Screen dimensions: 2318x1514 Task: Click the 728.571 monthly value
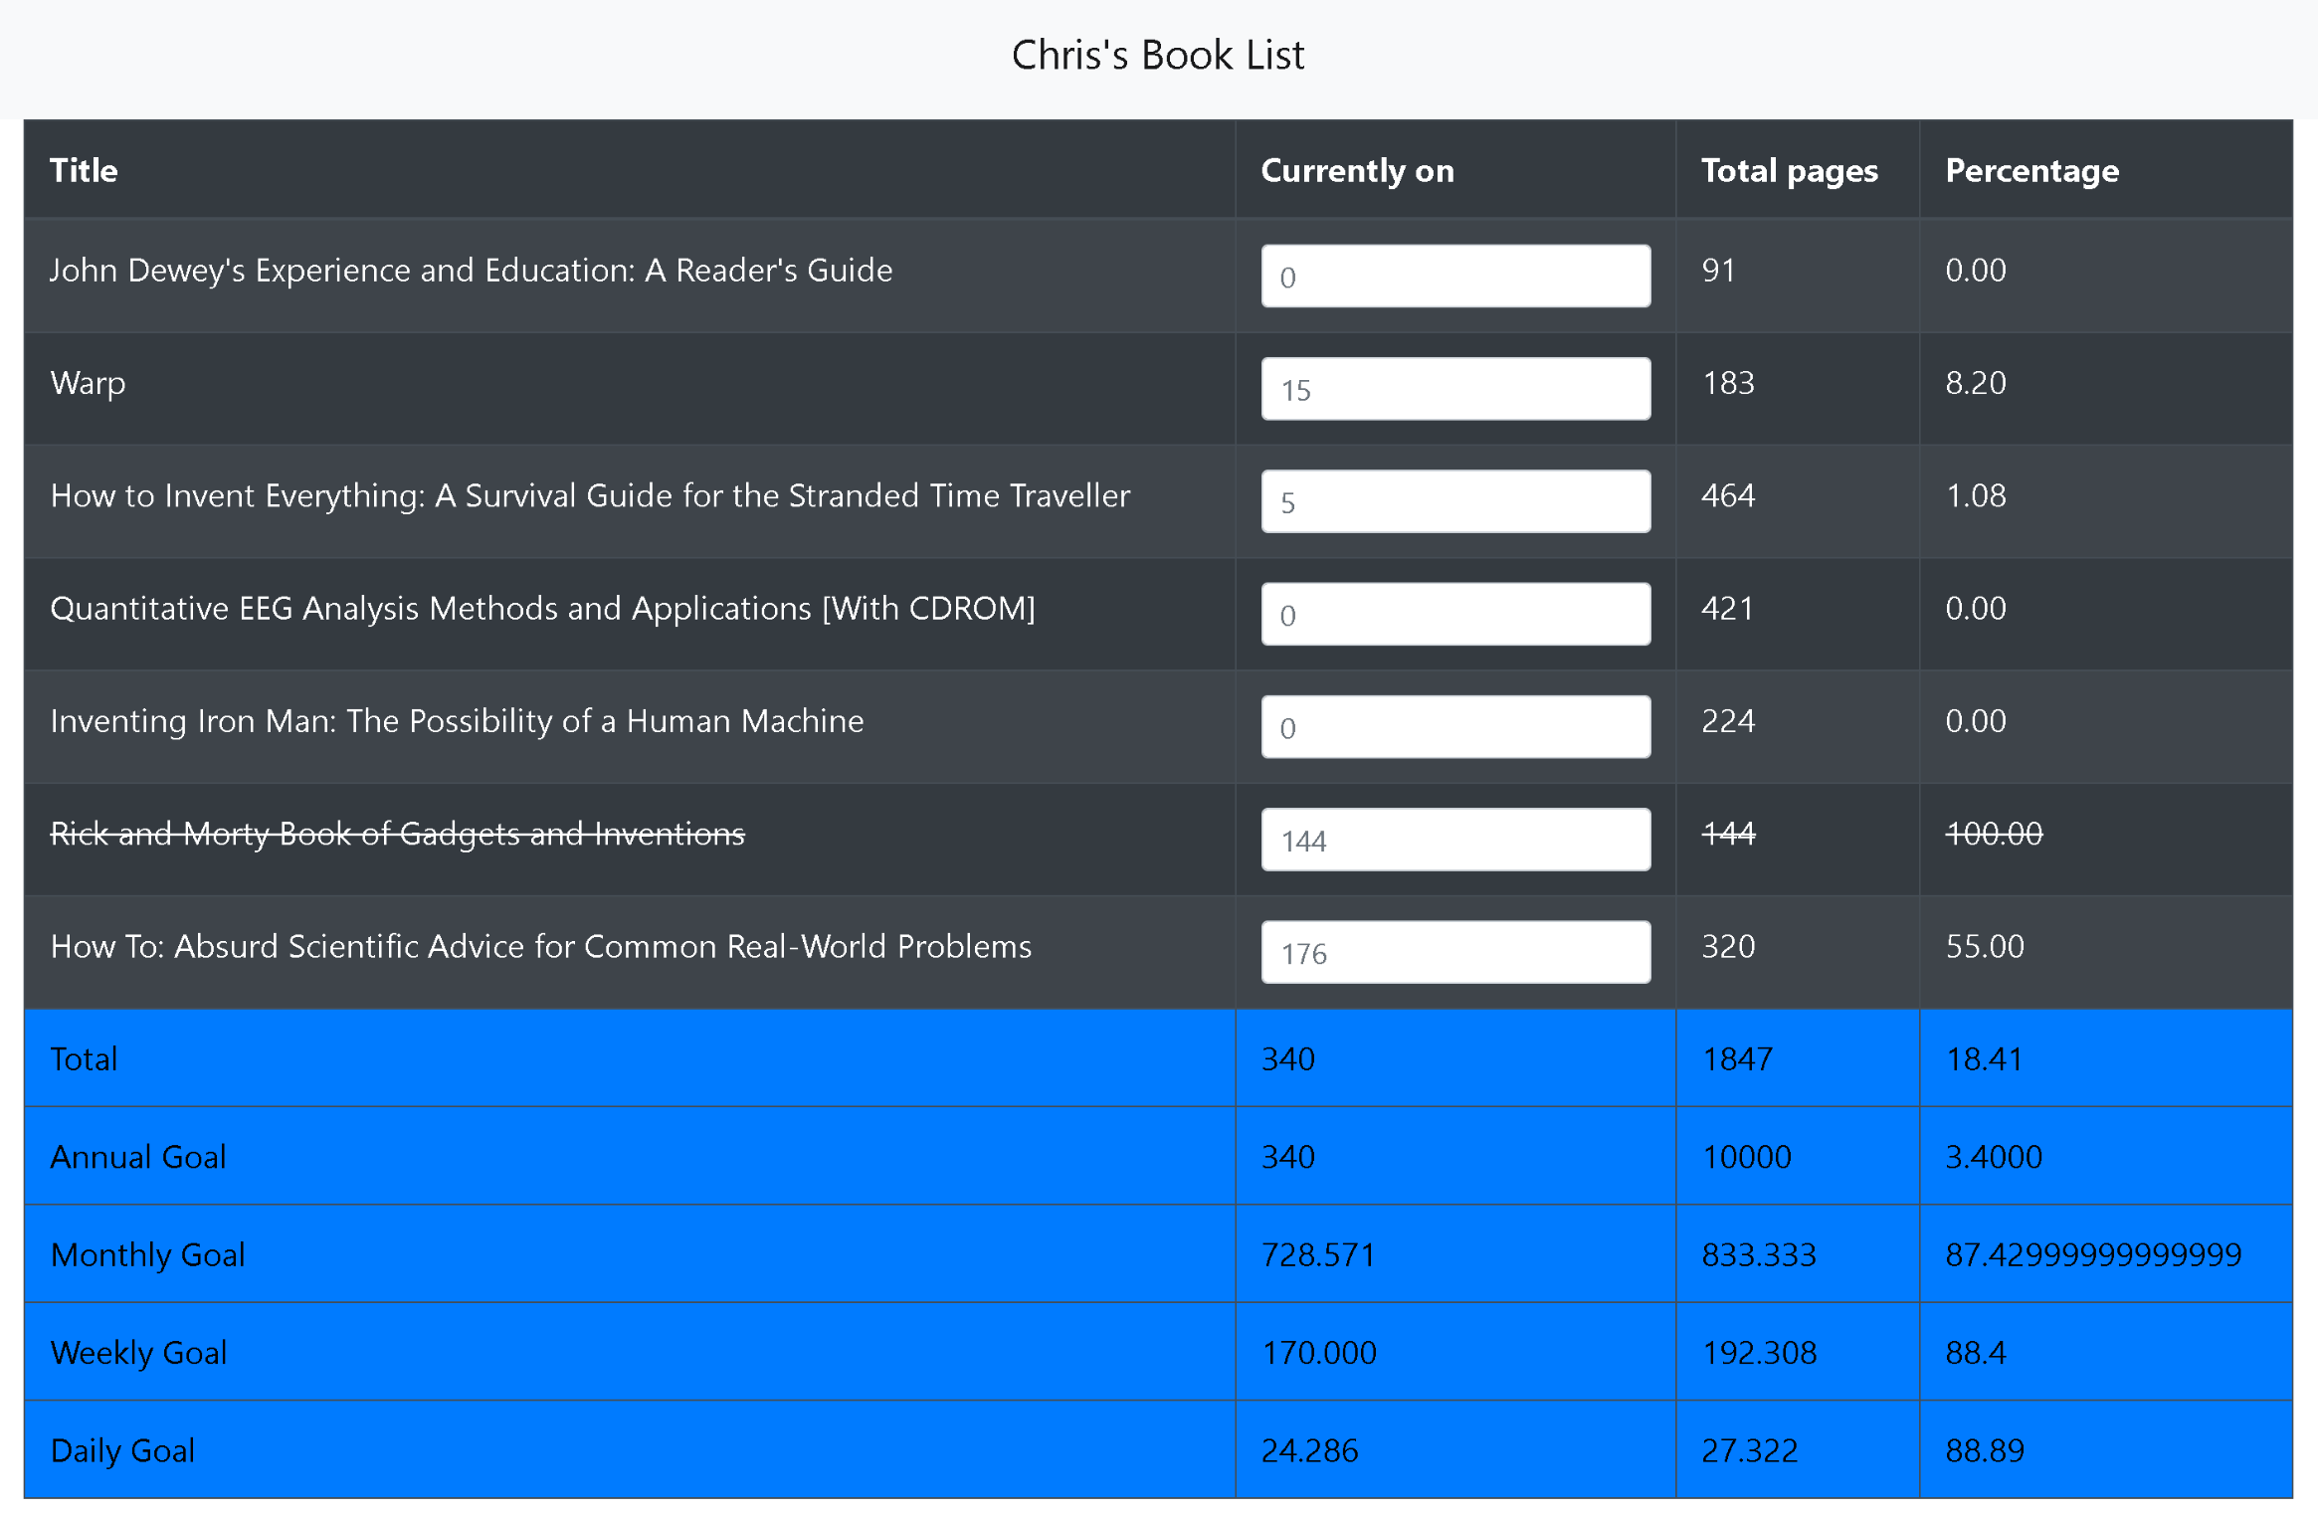pyautogui.click(x=1318, y=1255)
